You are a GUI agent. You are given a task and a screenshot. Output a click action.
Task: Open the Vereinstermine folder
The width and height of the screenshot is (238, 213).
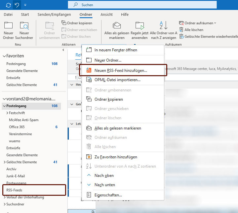20,134
